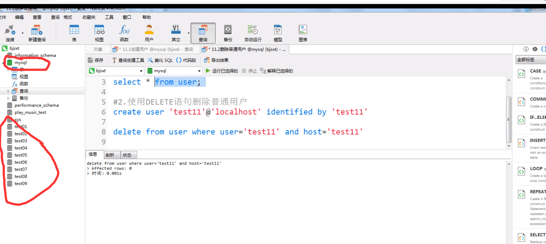Open the View (查看) menu
The image size is (546, 244).
37,17
